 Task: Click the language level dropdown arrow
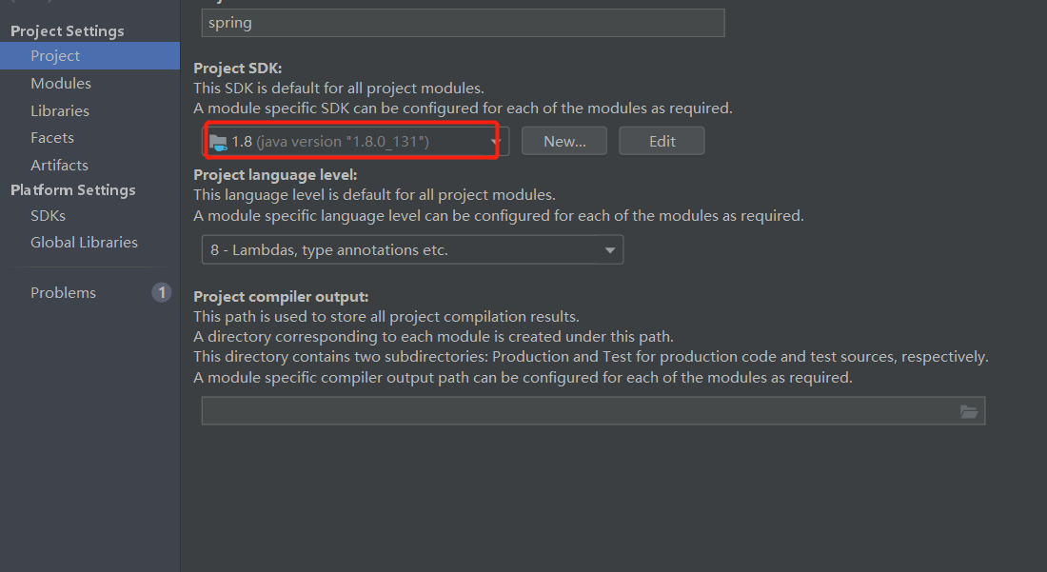tap(609, 250)
